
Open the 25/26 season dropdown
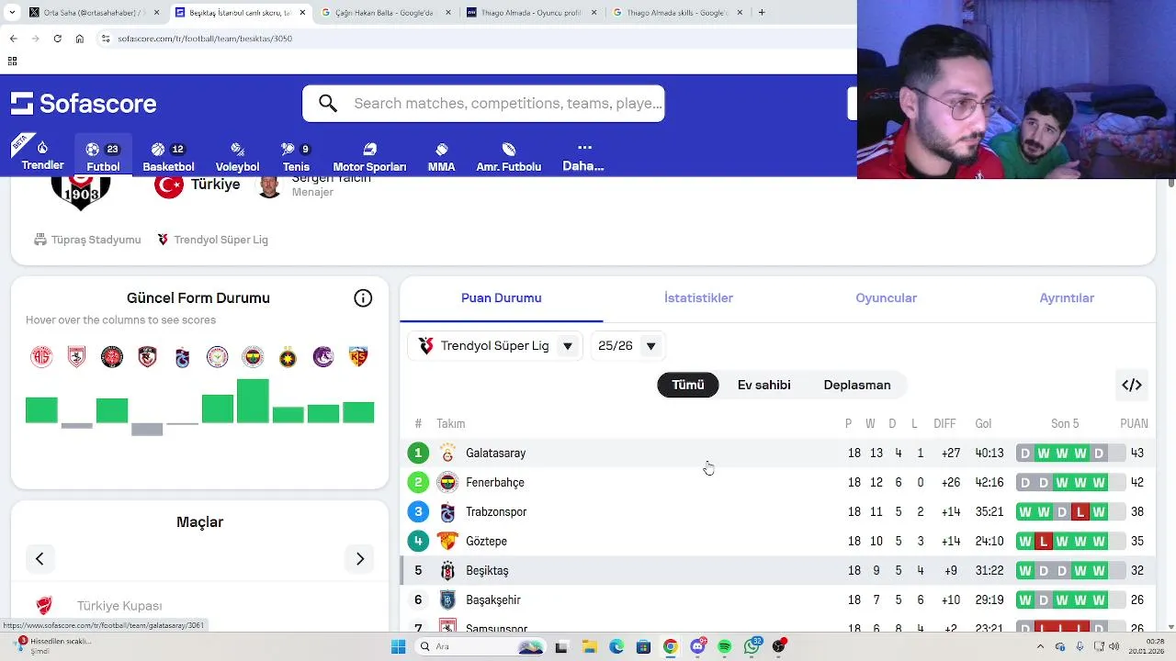628,346
